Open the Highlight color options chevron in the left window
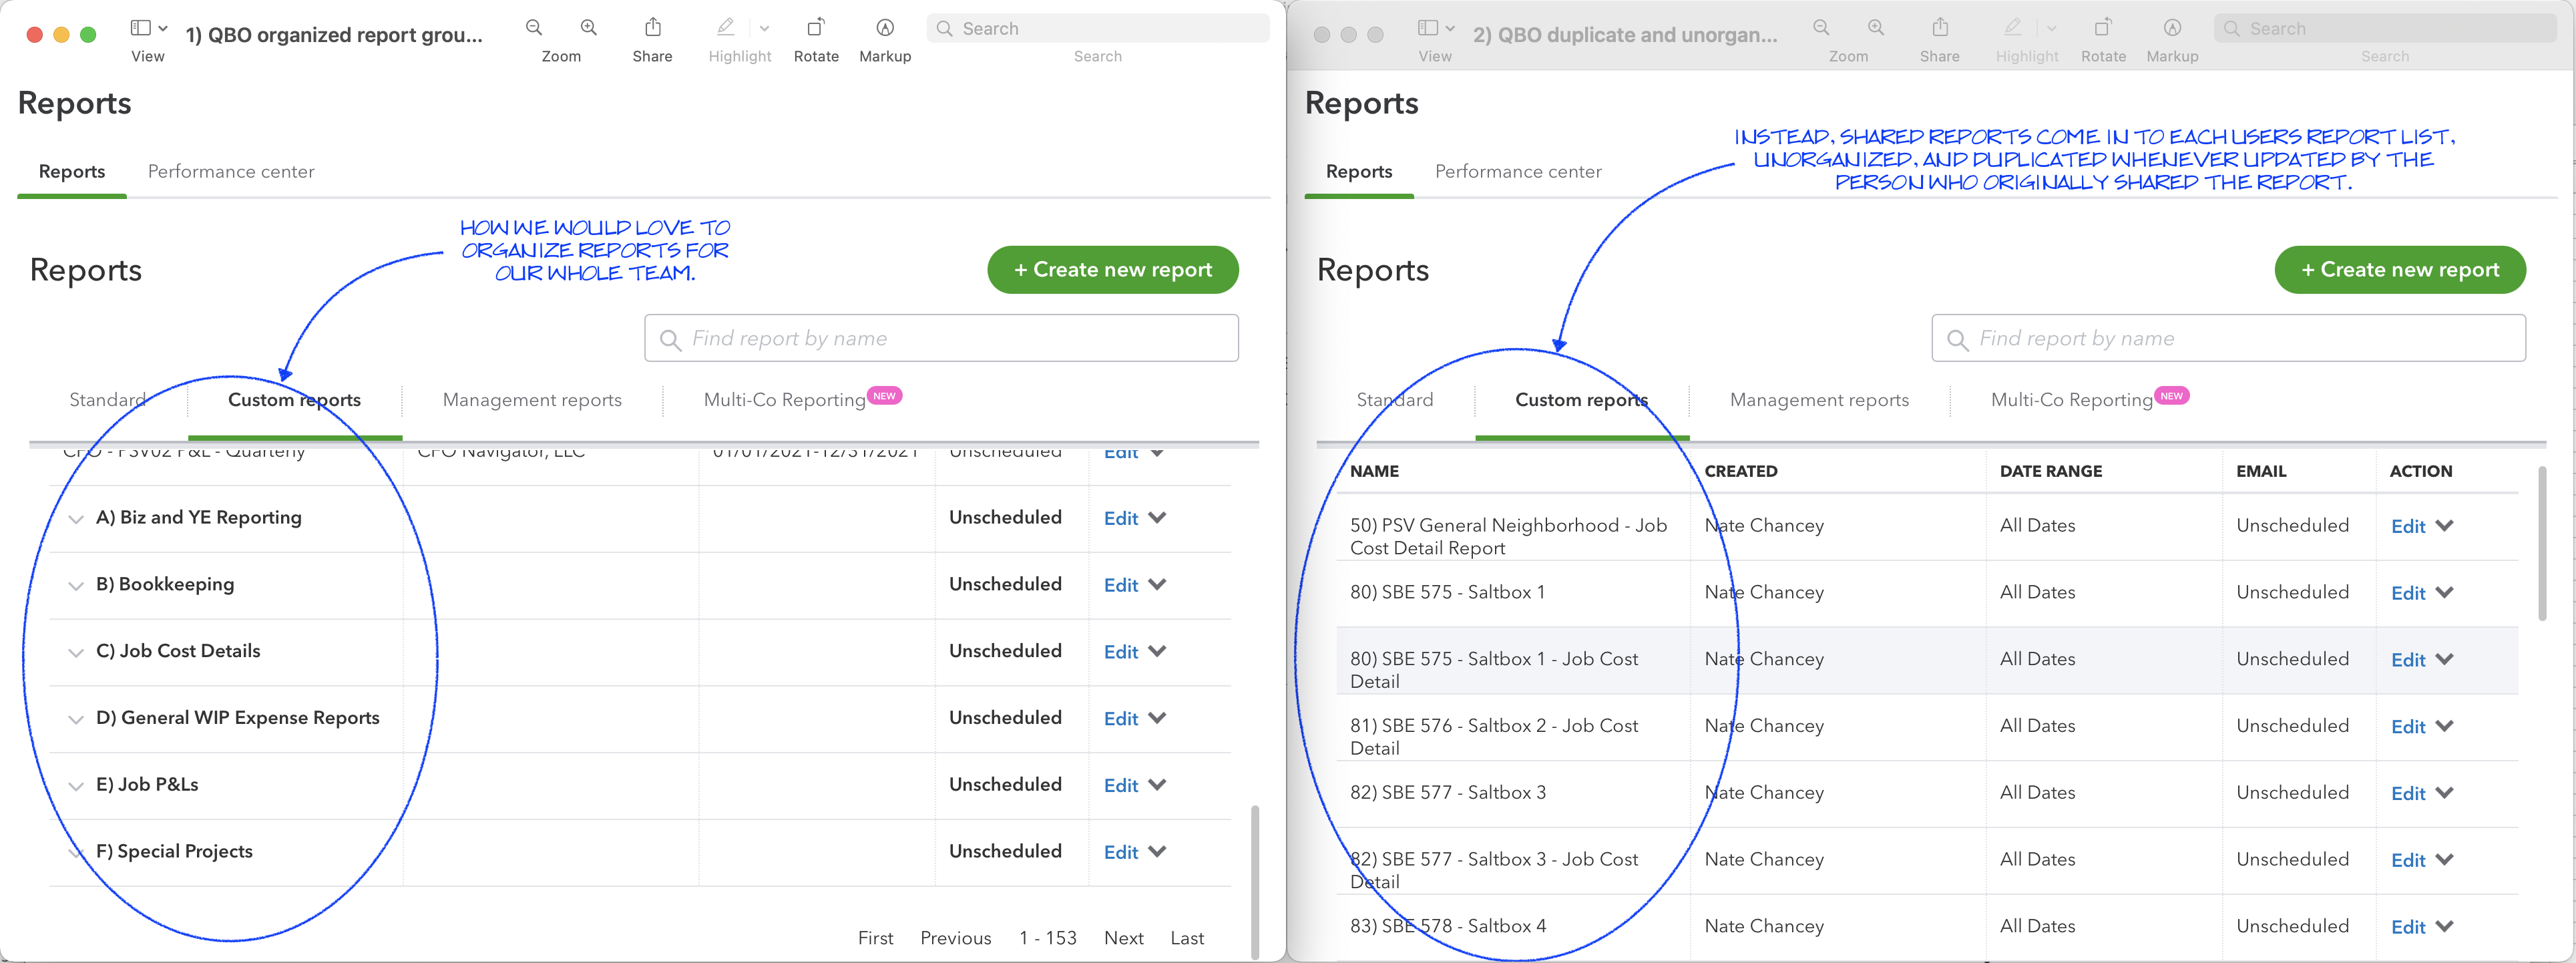The height and width of the screenshot is (963, 2576). 765,28
